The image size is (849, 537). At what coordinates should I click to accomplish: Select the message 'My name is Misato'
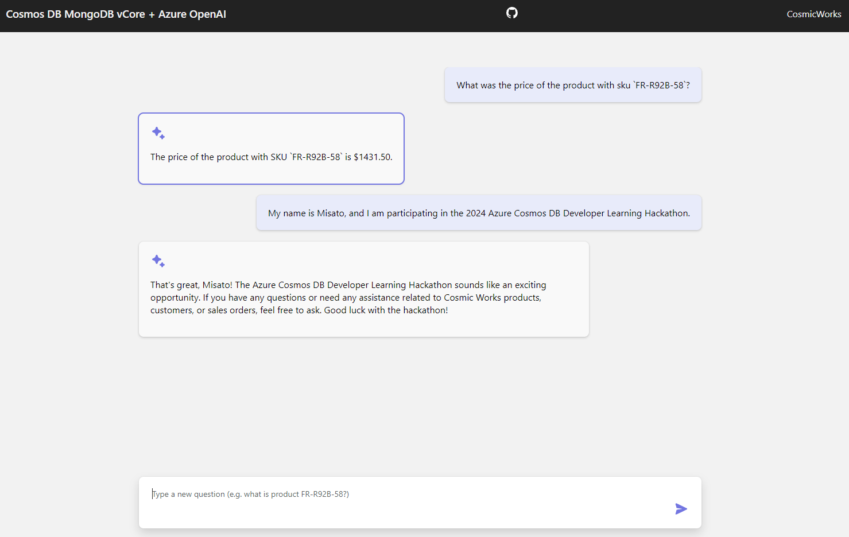[x=479, y=213]
